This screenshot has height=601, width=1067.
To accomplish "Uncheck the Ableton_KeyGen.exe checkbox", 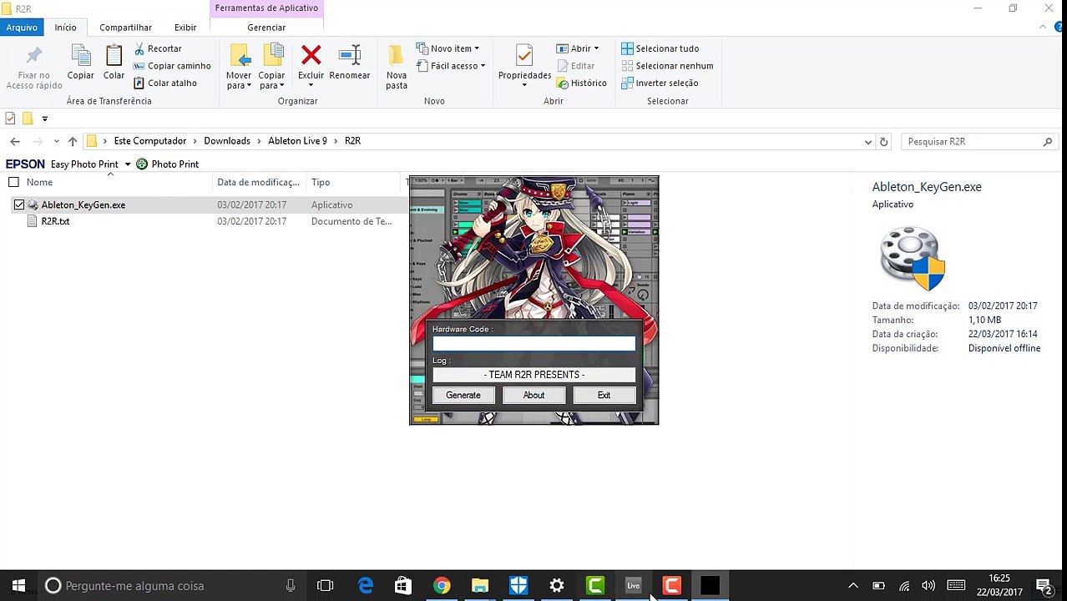I will tap(19, 205).
